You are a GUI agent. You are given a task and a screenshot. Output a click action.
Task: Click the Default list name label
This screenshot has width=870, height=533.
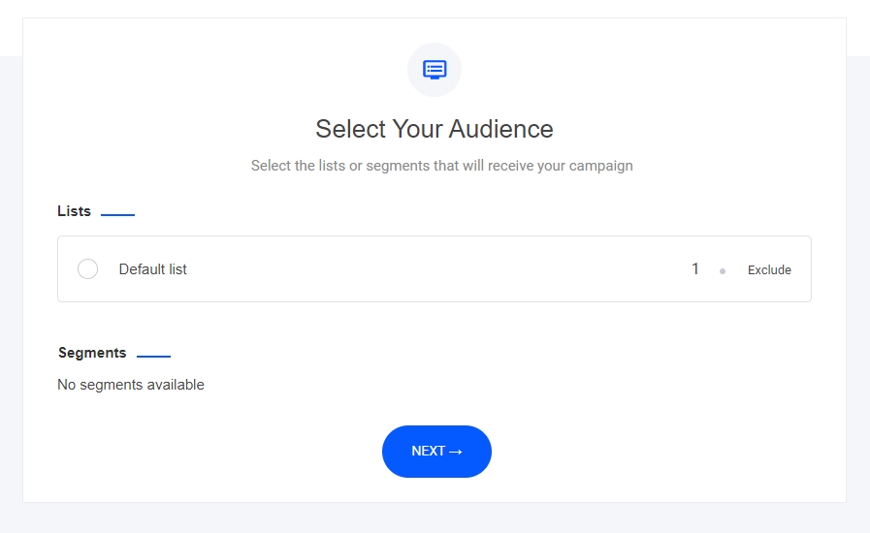[152, 269]
